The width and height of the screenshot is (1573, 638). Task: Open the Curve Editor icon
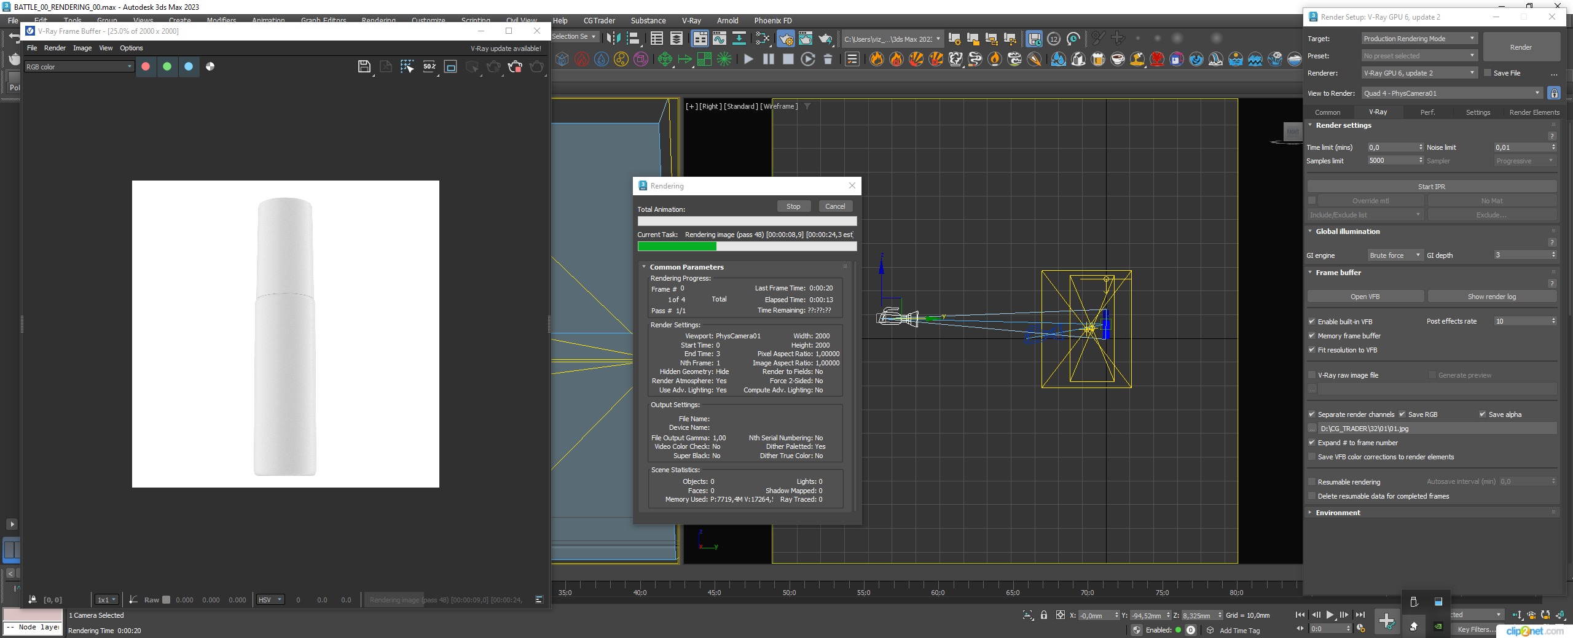[719, 39]
